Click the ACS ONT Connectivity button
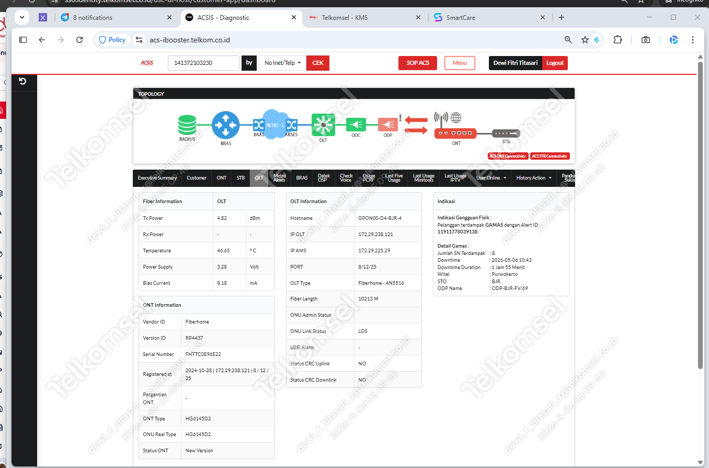Screen dimensions: 709x468 click(507, 156)
